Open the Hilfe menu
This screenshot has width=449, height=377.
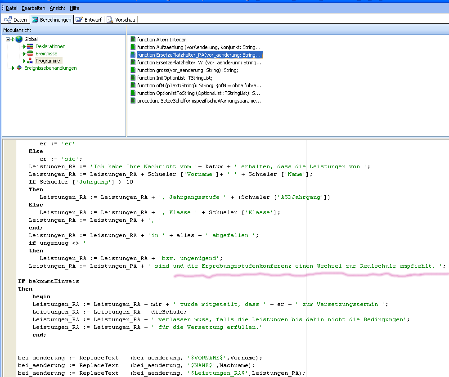pyautogui.click(x=74, y=8)
